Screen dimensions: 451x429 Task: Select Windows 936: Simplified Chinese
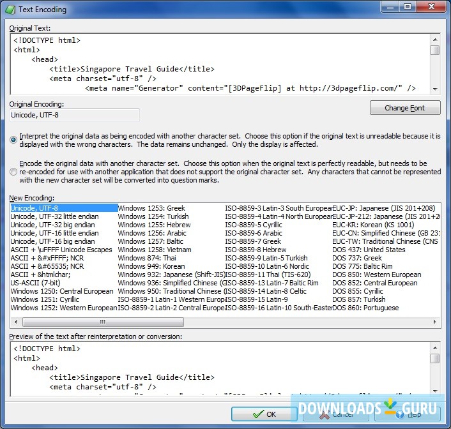[x=171, y=283]
